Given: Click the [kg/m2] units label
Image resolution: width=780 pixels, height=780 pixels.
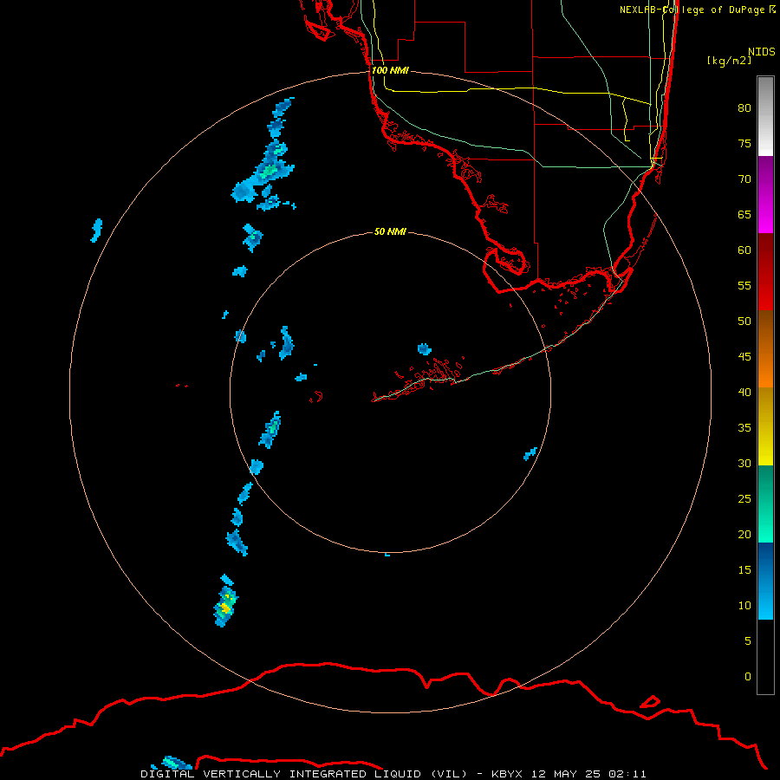Looking at the screenshot, I should [x=729, y=61].
